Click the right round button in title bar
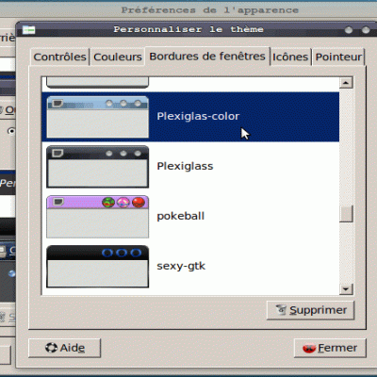The height and width of the screenshot is (377, 377). (366, 30)
